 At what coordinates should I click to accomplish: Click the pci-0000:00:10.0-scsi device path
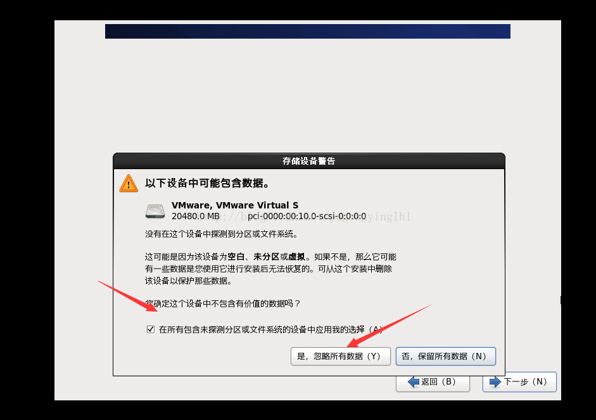(307, 216)
